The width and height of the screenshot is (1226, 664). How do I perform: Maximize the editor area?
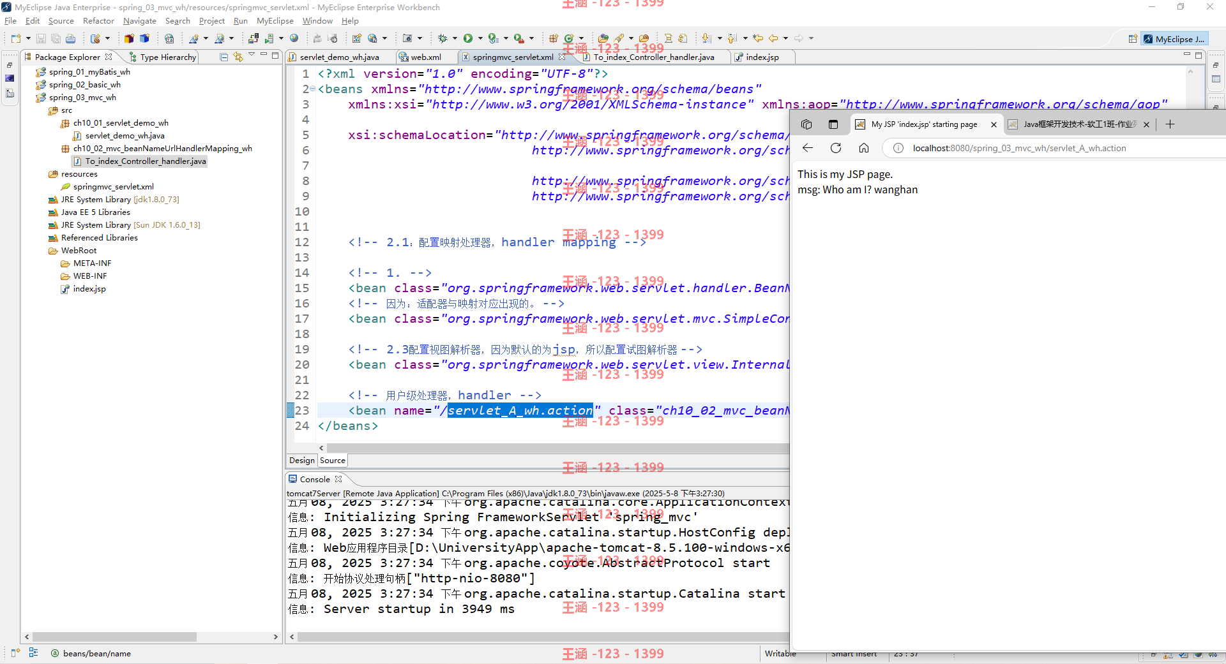pos(1199,56)
